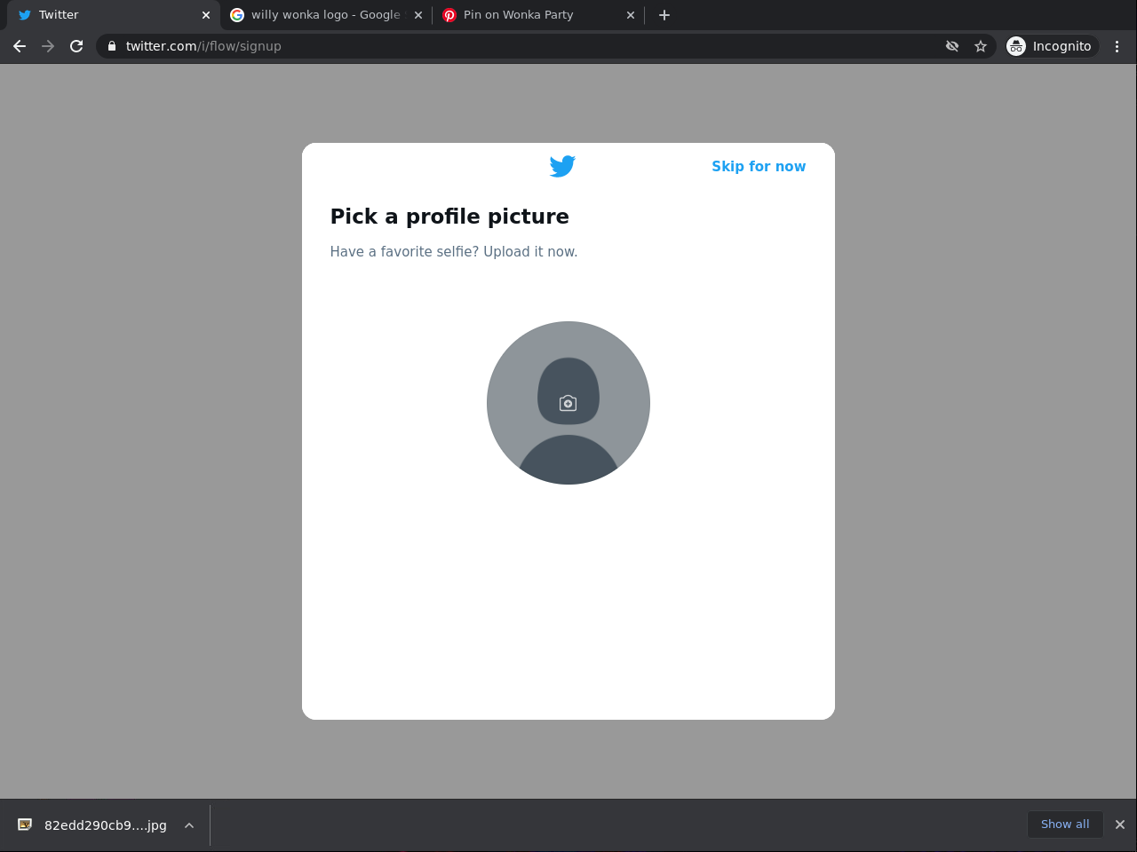Upload a photo via the camera icon
Image resolution: width=1137 pixels, height=852 pixels.
coord(568,404)
